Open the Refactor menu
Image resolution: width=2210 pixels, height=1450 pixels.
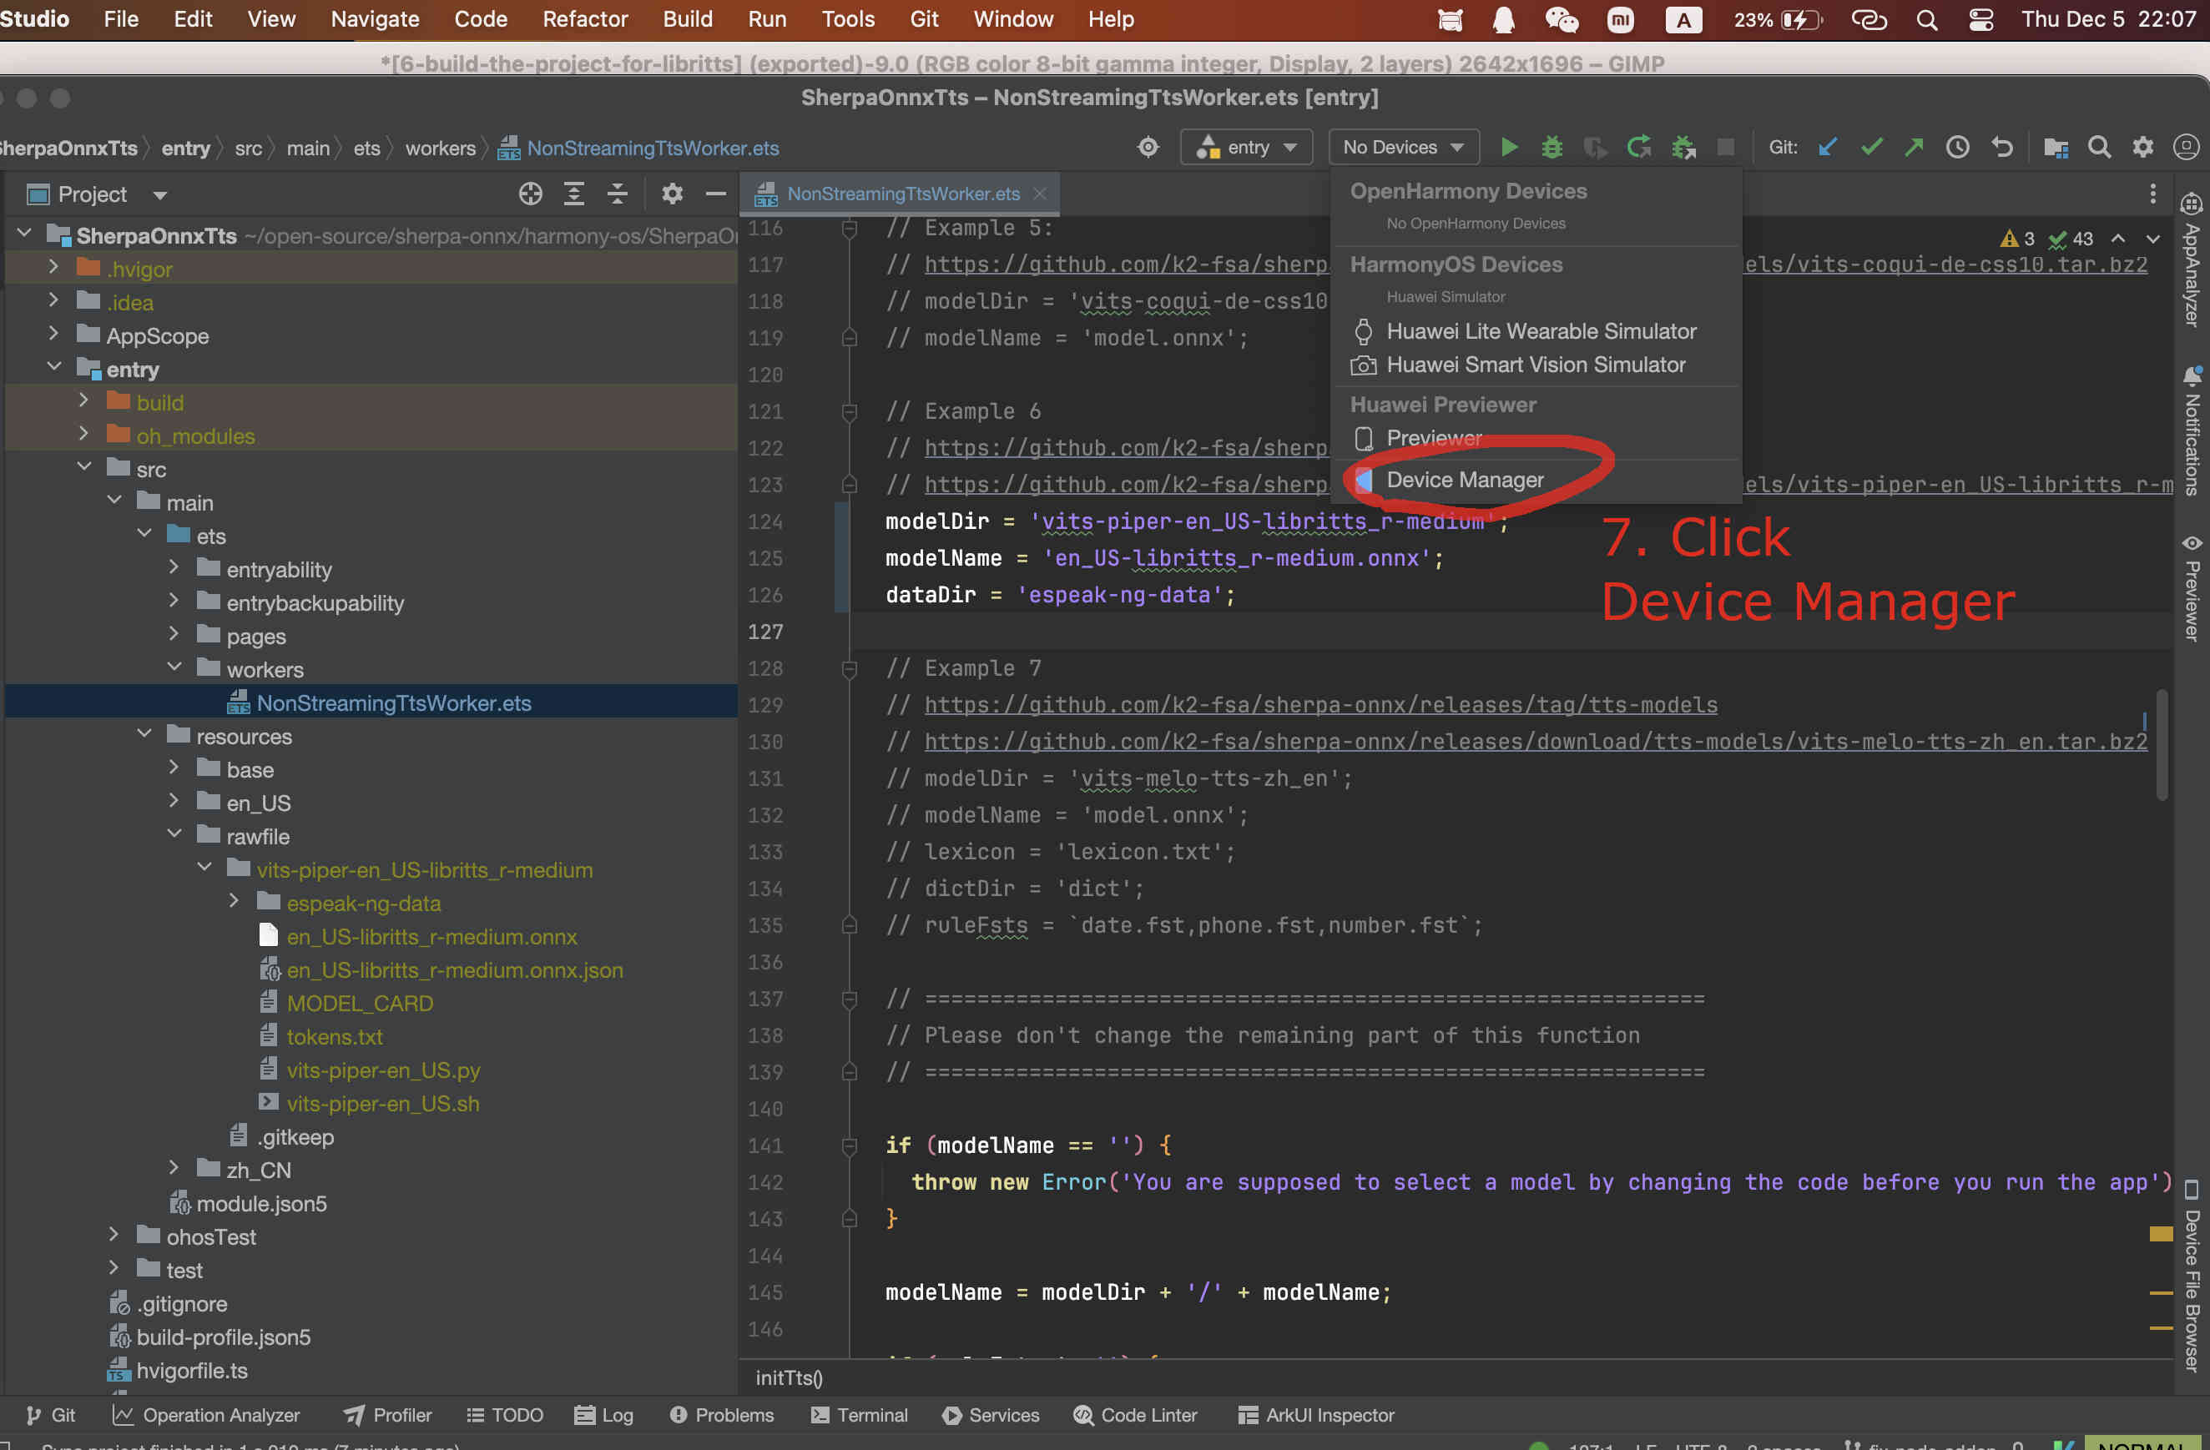coord(585,18)
